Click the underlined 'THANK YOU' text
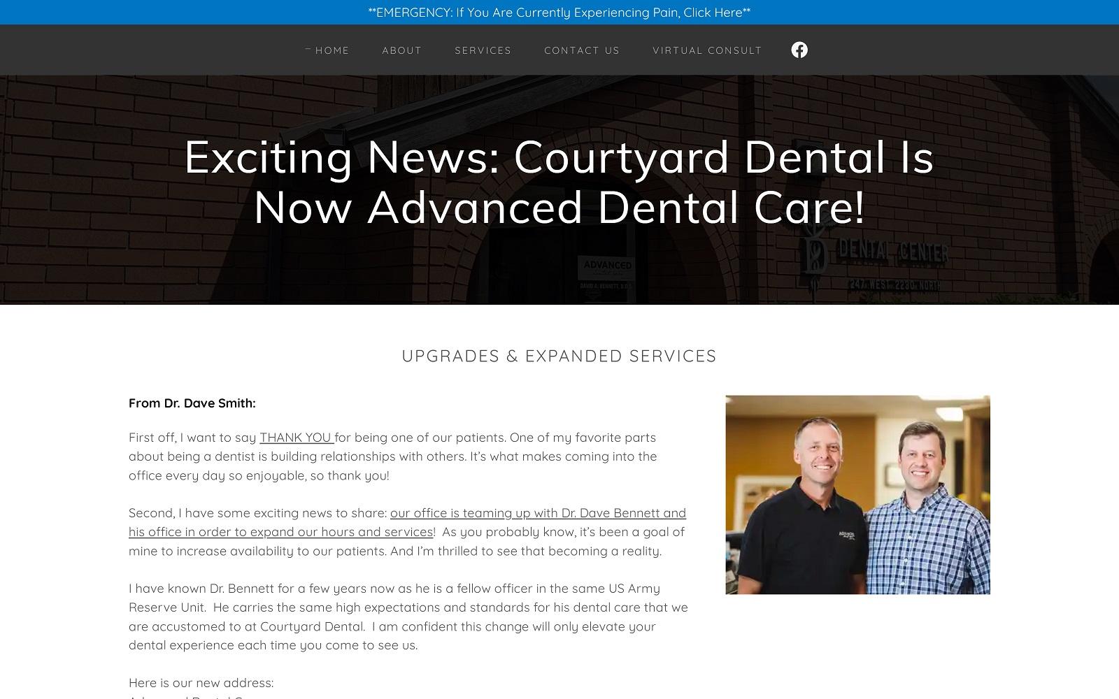The image size is (1119, 699). 295,438
